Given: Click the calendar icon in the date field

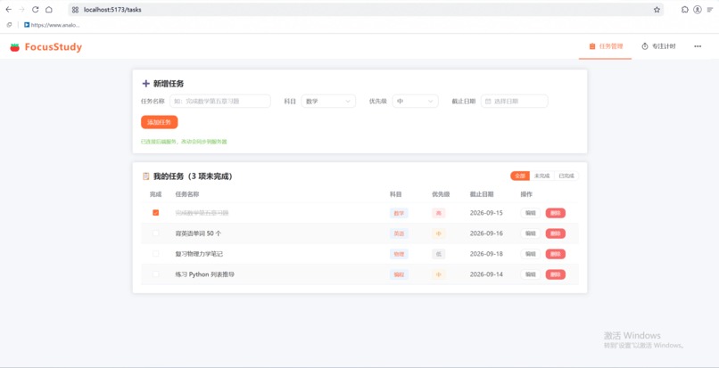Looking at the screenshot, I should [x=488, y=102].
